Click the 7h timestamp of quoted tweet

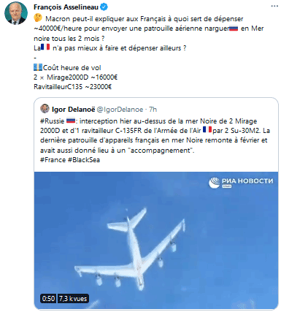point(153,110)
